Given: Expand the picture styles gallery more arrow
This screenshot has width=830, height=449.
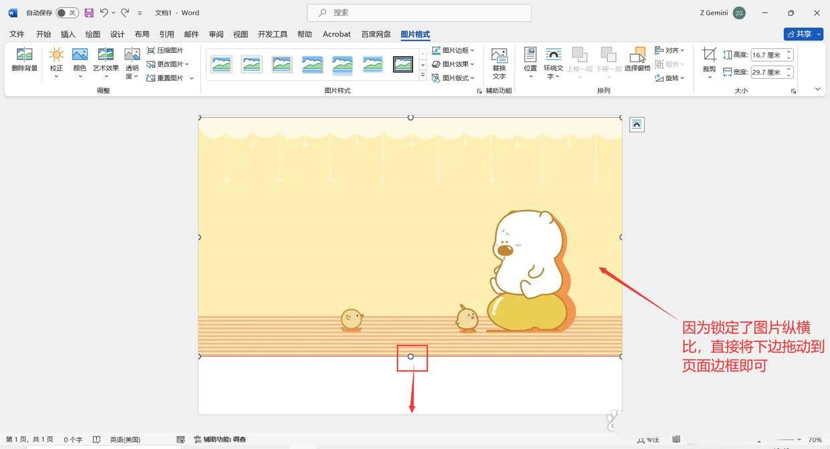Looking at the screenshot, I should click(x=422, y=76).
